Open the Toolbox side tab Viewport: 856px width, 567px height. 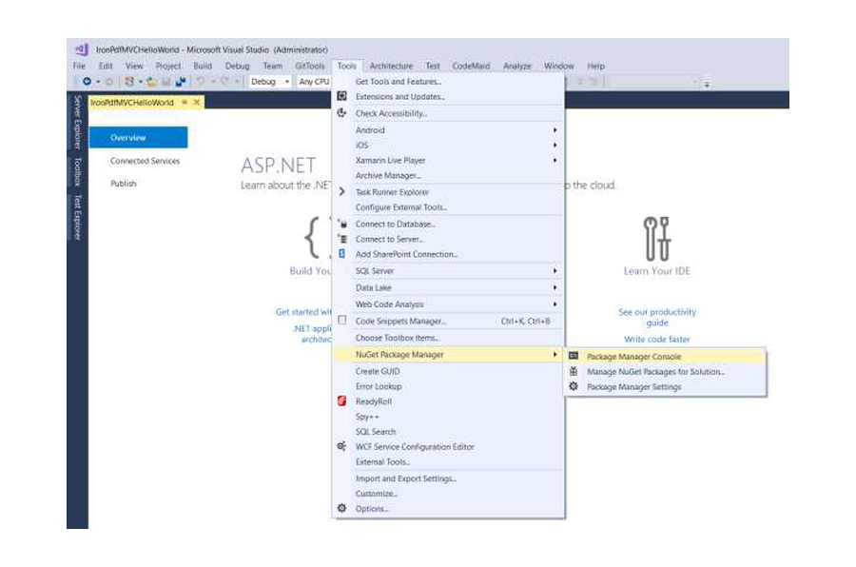click(78, 172)
